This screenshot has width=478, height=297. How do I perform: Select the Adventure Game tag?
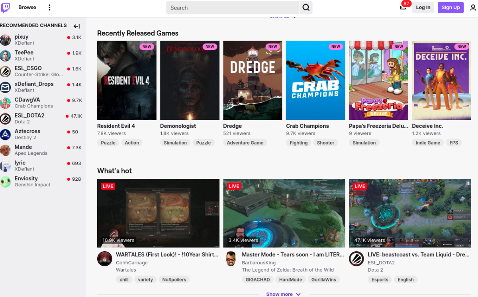(245, 143)
